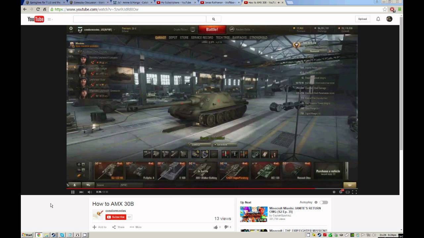Screen dimensions: 424x238
Task: Subscribe to the condormovies channel
Action: (x=116, y=217)
